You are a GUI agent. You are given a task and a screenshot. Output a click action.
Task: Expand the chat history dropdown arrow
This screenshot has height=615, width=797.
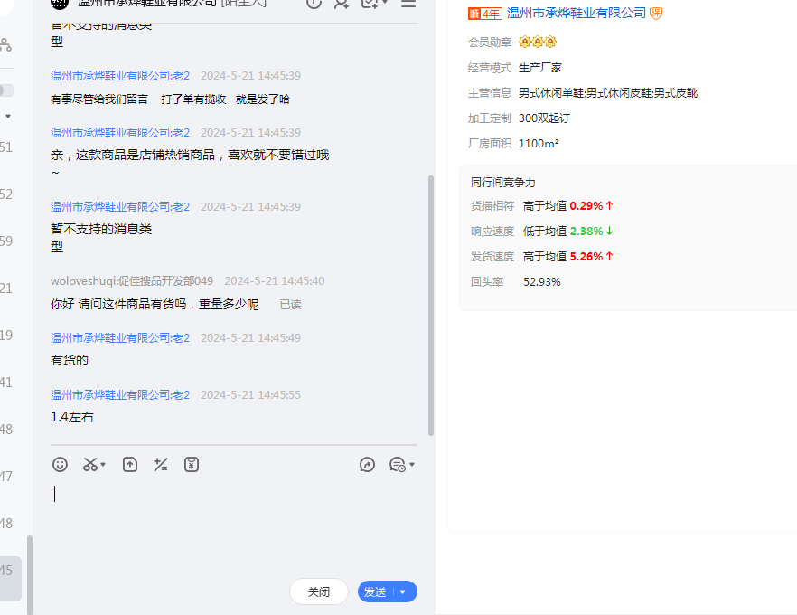point(412,464)
